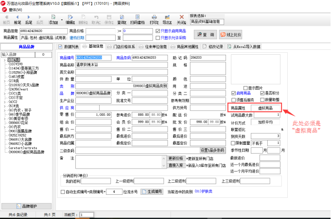Click the 生成编号 generate number button

tap(152, 192)
